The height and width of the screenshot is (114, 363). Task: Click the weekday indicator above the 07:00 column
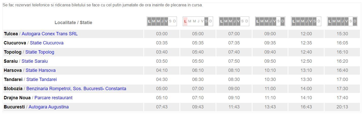tap(234, 21)
